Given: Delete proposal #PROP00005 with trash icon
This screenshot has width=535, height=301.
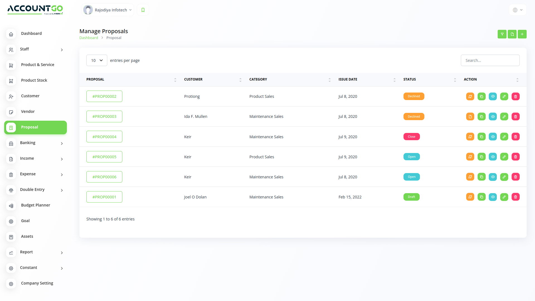Looking at the screenshot, I should pyautogui.click(x=515, y=157).
